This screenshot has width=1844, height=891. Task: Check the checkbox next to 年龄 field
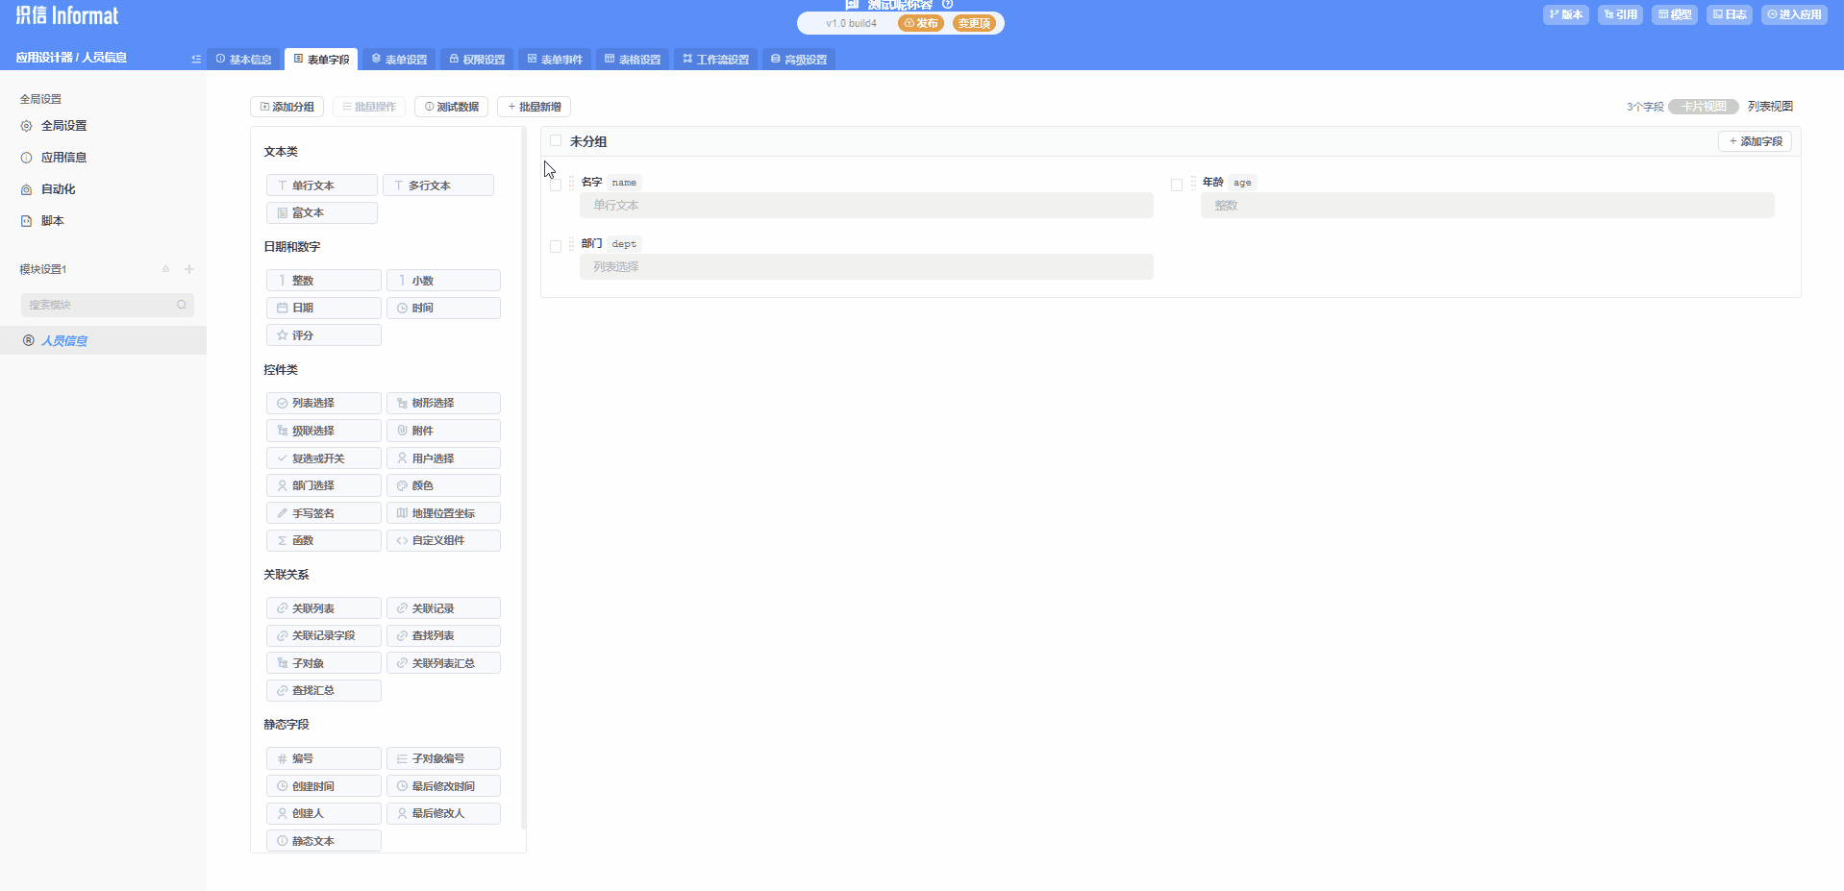pyautogui.click(x=1178, y=184)
